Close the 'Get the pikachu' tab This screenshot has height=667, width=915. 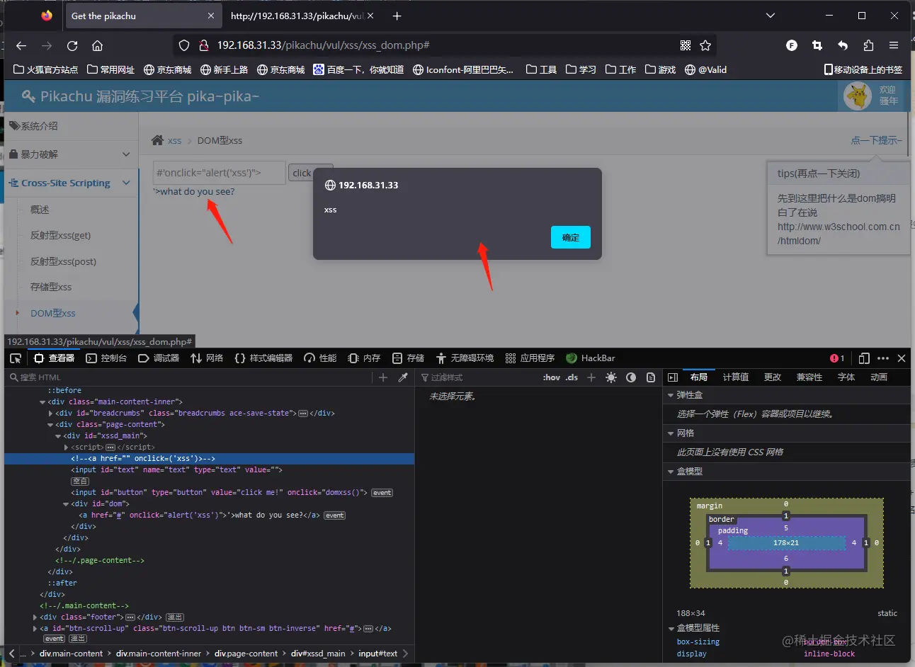click(211, 16)
